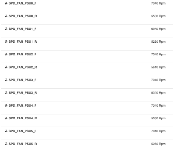Viewport: 174px width, 151px height.
Task: Select the fan icon next to SPD_FAN_PSU1_R
Action: 6,42
